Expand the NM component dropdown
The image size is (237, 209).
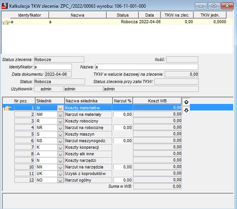click(61, 115)
